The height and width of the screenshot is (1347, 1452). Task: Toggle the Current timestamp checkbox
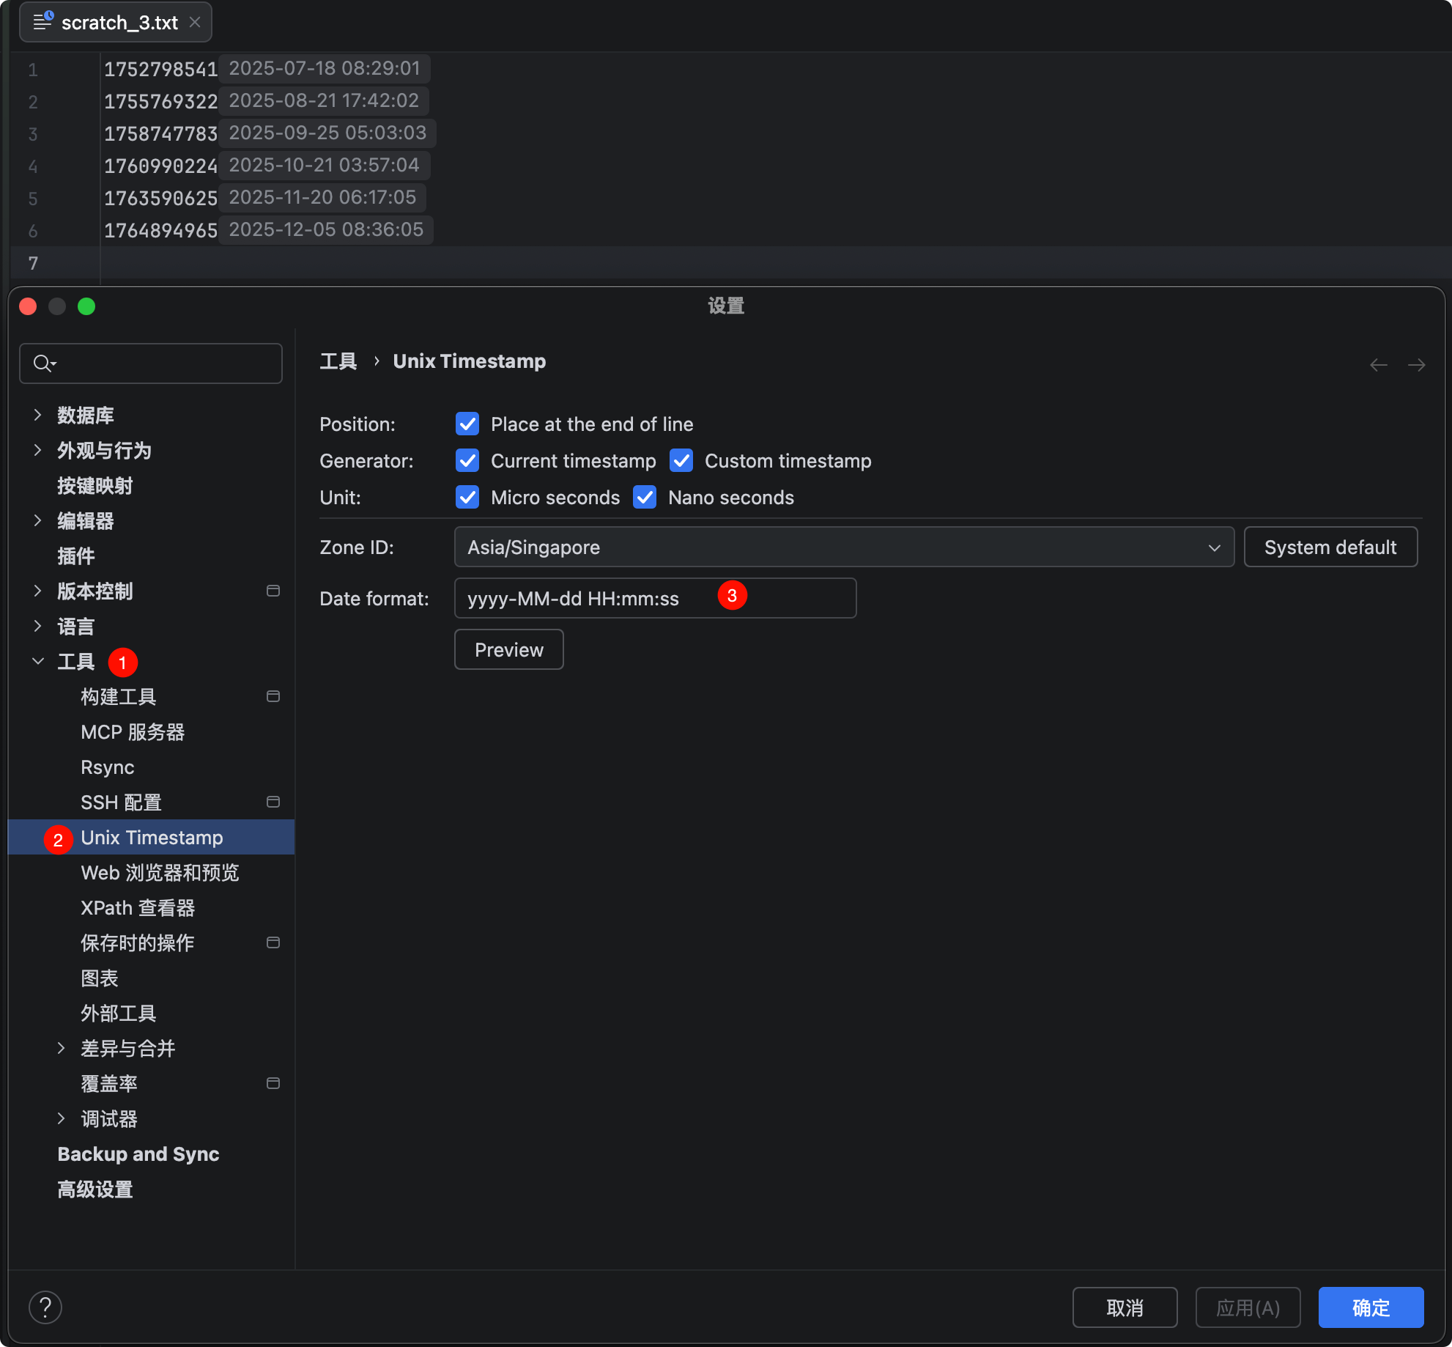pyautogui.click(x=467, y=460)
